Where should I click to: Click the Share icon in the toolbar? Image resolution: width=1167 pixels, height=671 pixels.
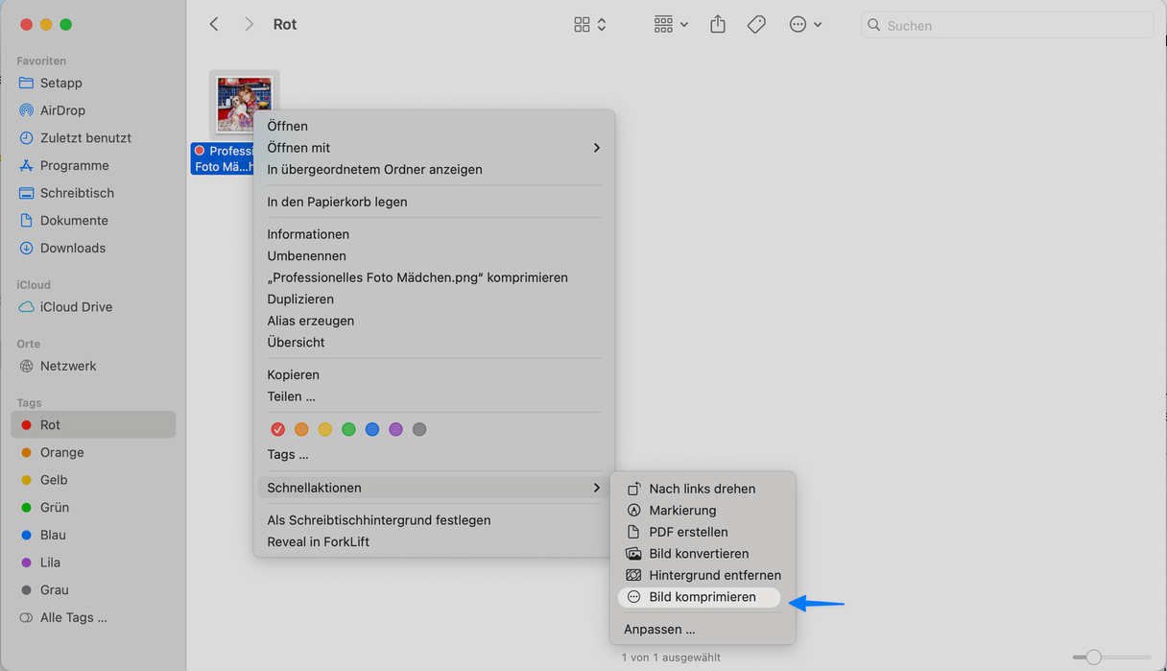tap(717, 24)
